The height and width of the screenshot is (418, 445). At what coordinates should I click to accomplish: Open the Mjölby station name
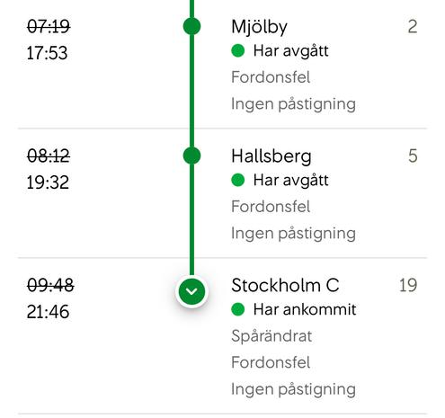pos(259,27)
